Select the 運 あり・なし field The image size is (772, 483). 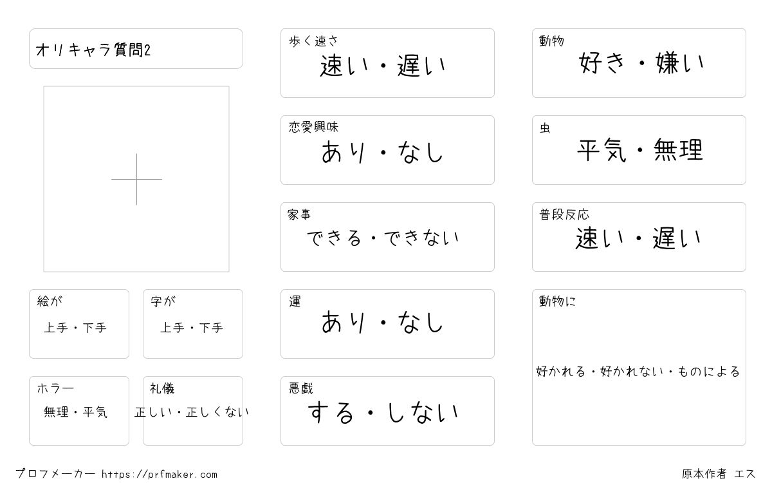pyautogui.click(x=387, y=324)
